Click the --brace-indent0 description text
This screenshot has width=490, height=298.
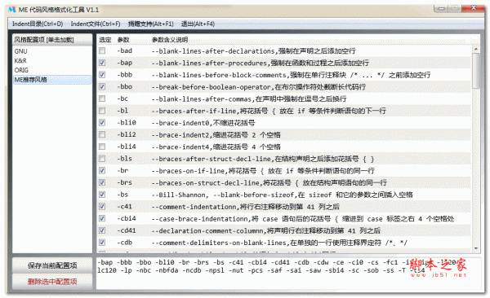coord(203,123)
